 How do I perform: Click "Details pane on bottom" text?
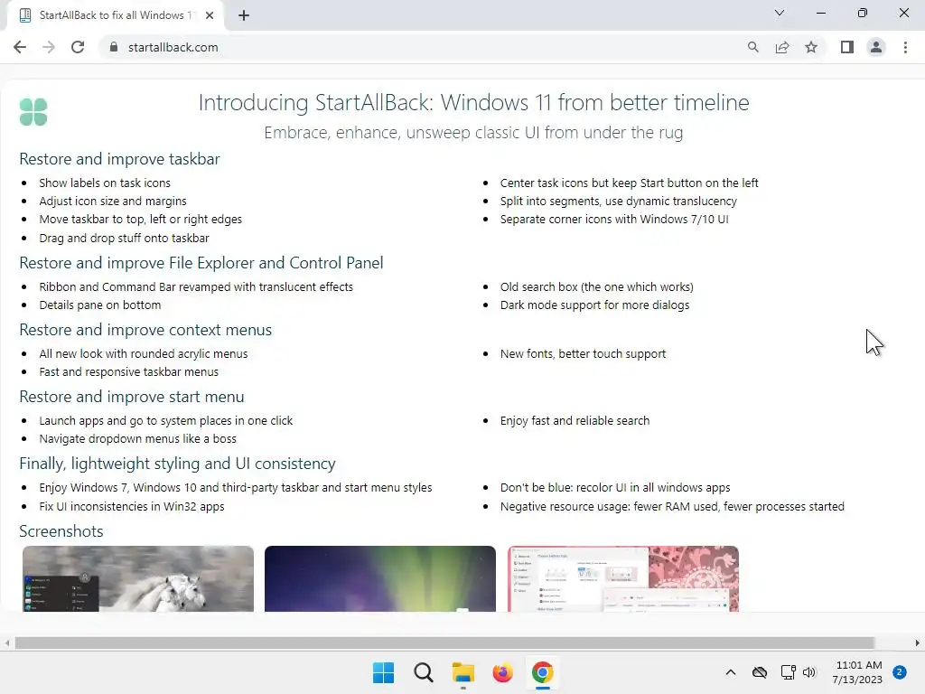[99, 305]
